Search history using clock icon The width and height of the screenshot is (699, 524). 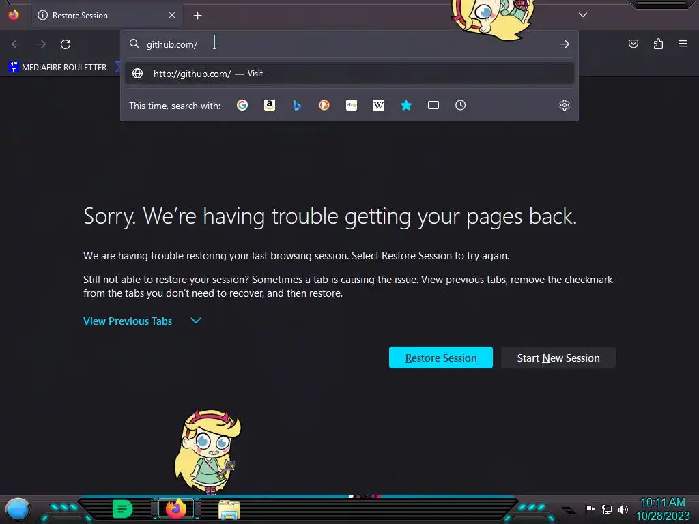(461, 105)
